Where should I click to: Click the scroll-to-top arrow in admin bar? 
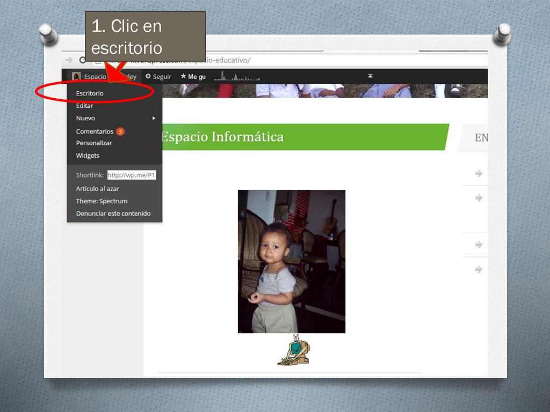coord(370,76)
